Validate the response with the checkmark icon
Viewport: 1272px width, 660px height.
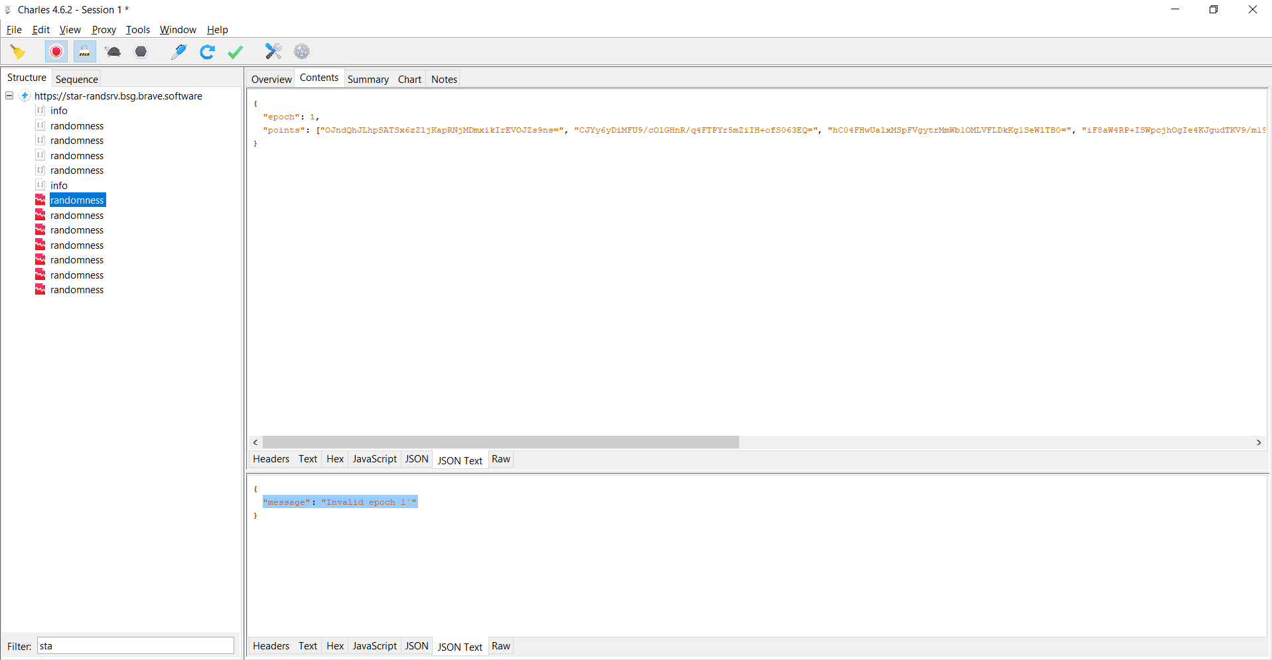point(235,51)
